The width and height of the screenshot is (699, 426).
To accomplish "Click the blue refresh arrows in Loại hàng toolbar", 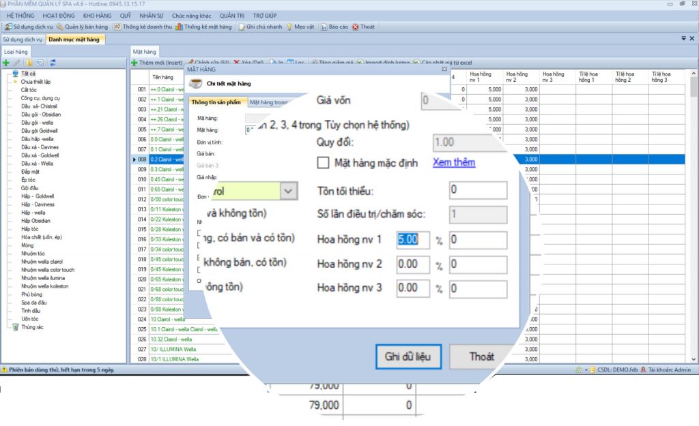I will (53, 63).
